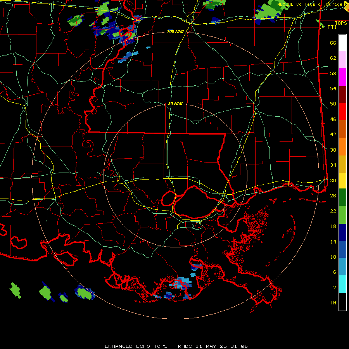Select the 46 legend value
The width and height of the screenshot is (349, 349).
click(333, 119)
